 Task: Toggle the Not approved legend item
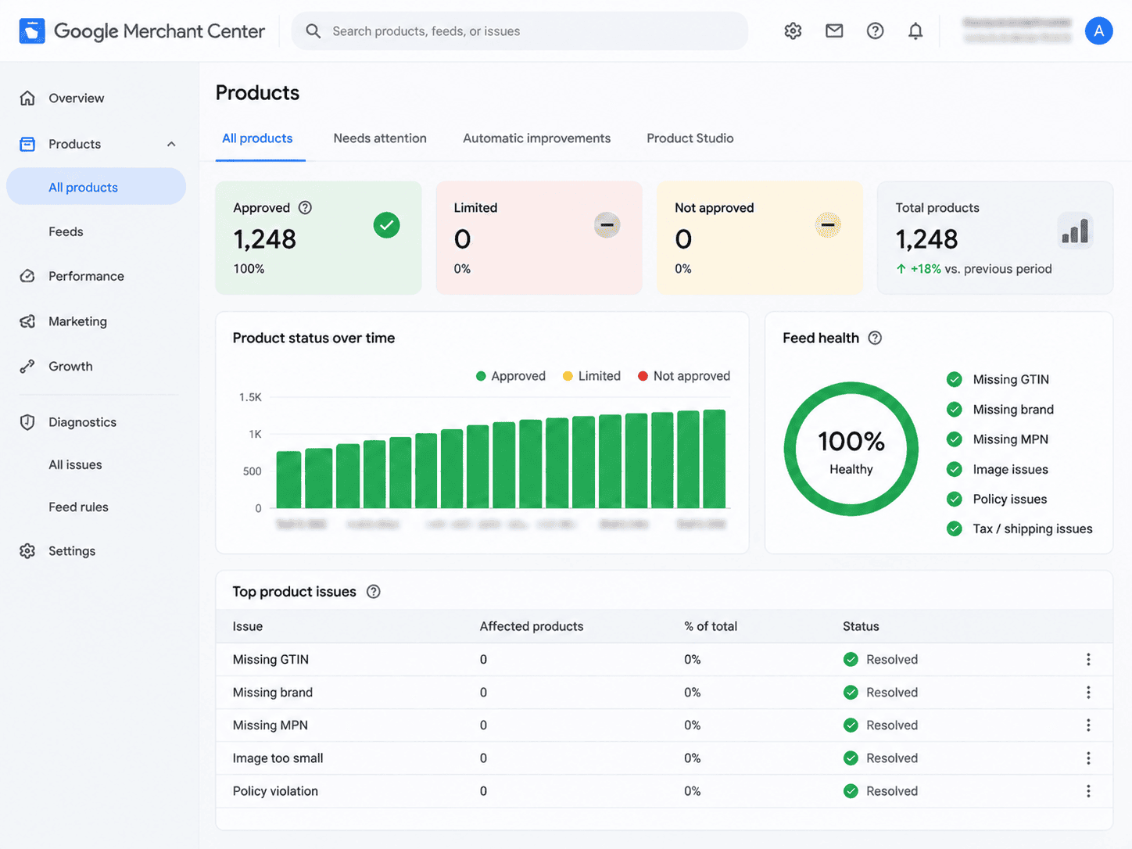[x=684, y=376]
